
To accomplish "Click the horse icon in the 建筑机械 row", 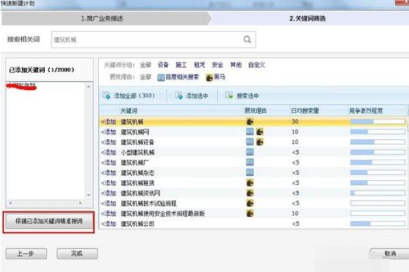I will (250, 121).
